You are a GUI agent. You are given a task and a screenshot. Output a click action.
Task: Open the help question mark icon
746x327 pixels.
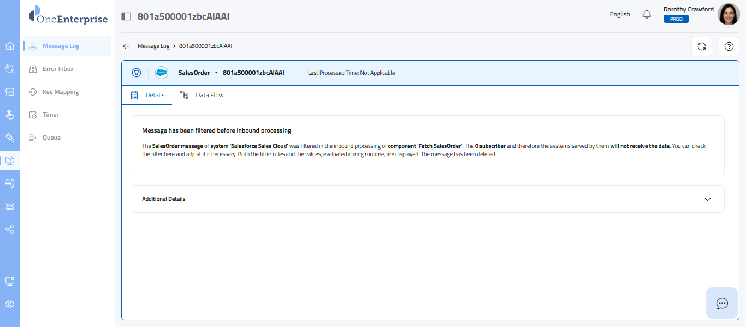pos(729,46)
